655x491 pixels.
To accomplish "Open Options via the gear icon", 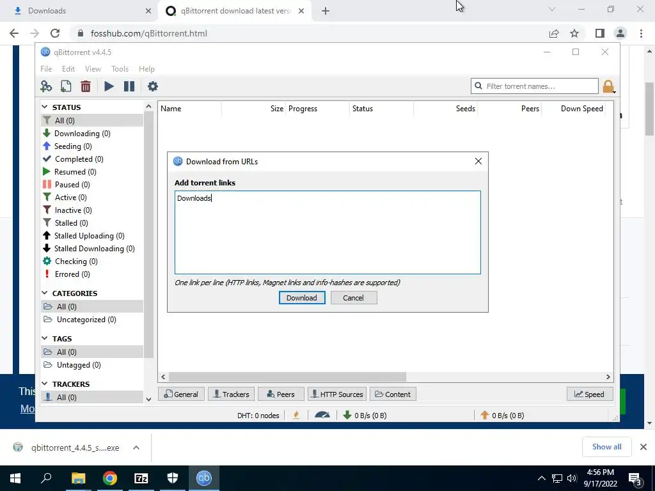I will [153, 86].
